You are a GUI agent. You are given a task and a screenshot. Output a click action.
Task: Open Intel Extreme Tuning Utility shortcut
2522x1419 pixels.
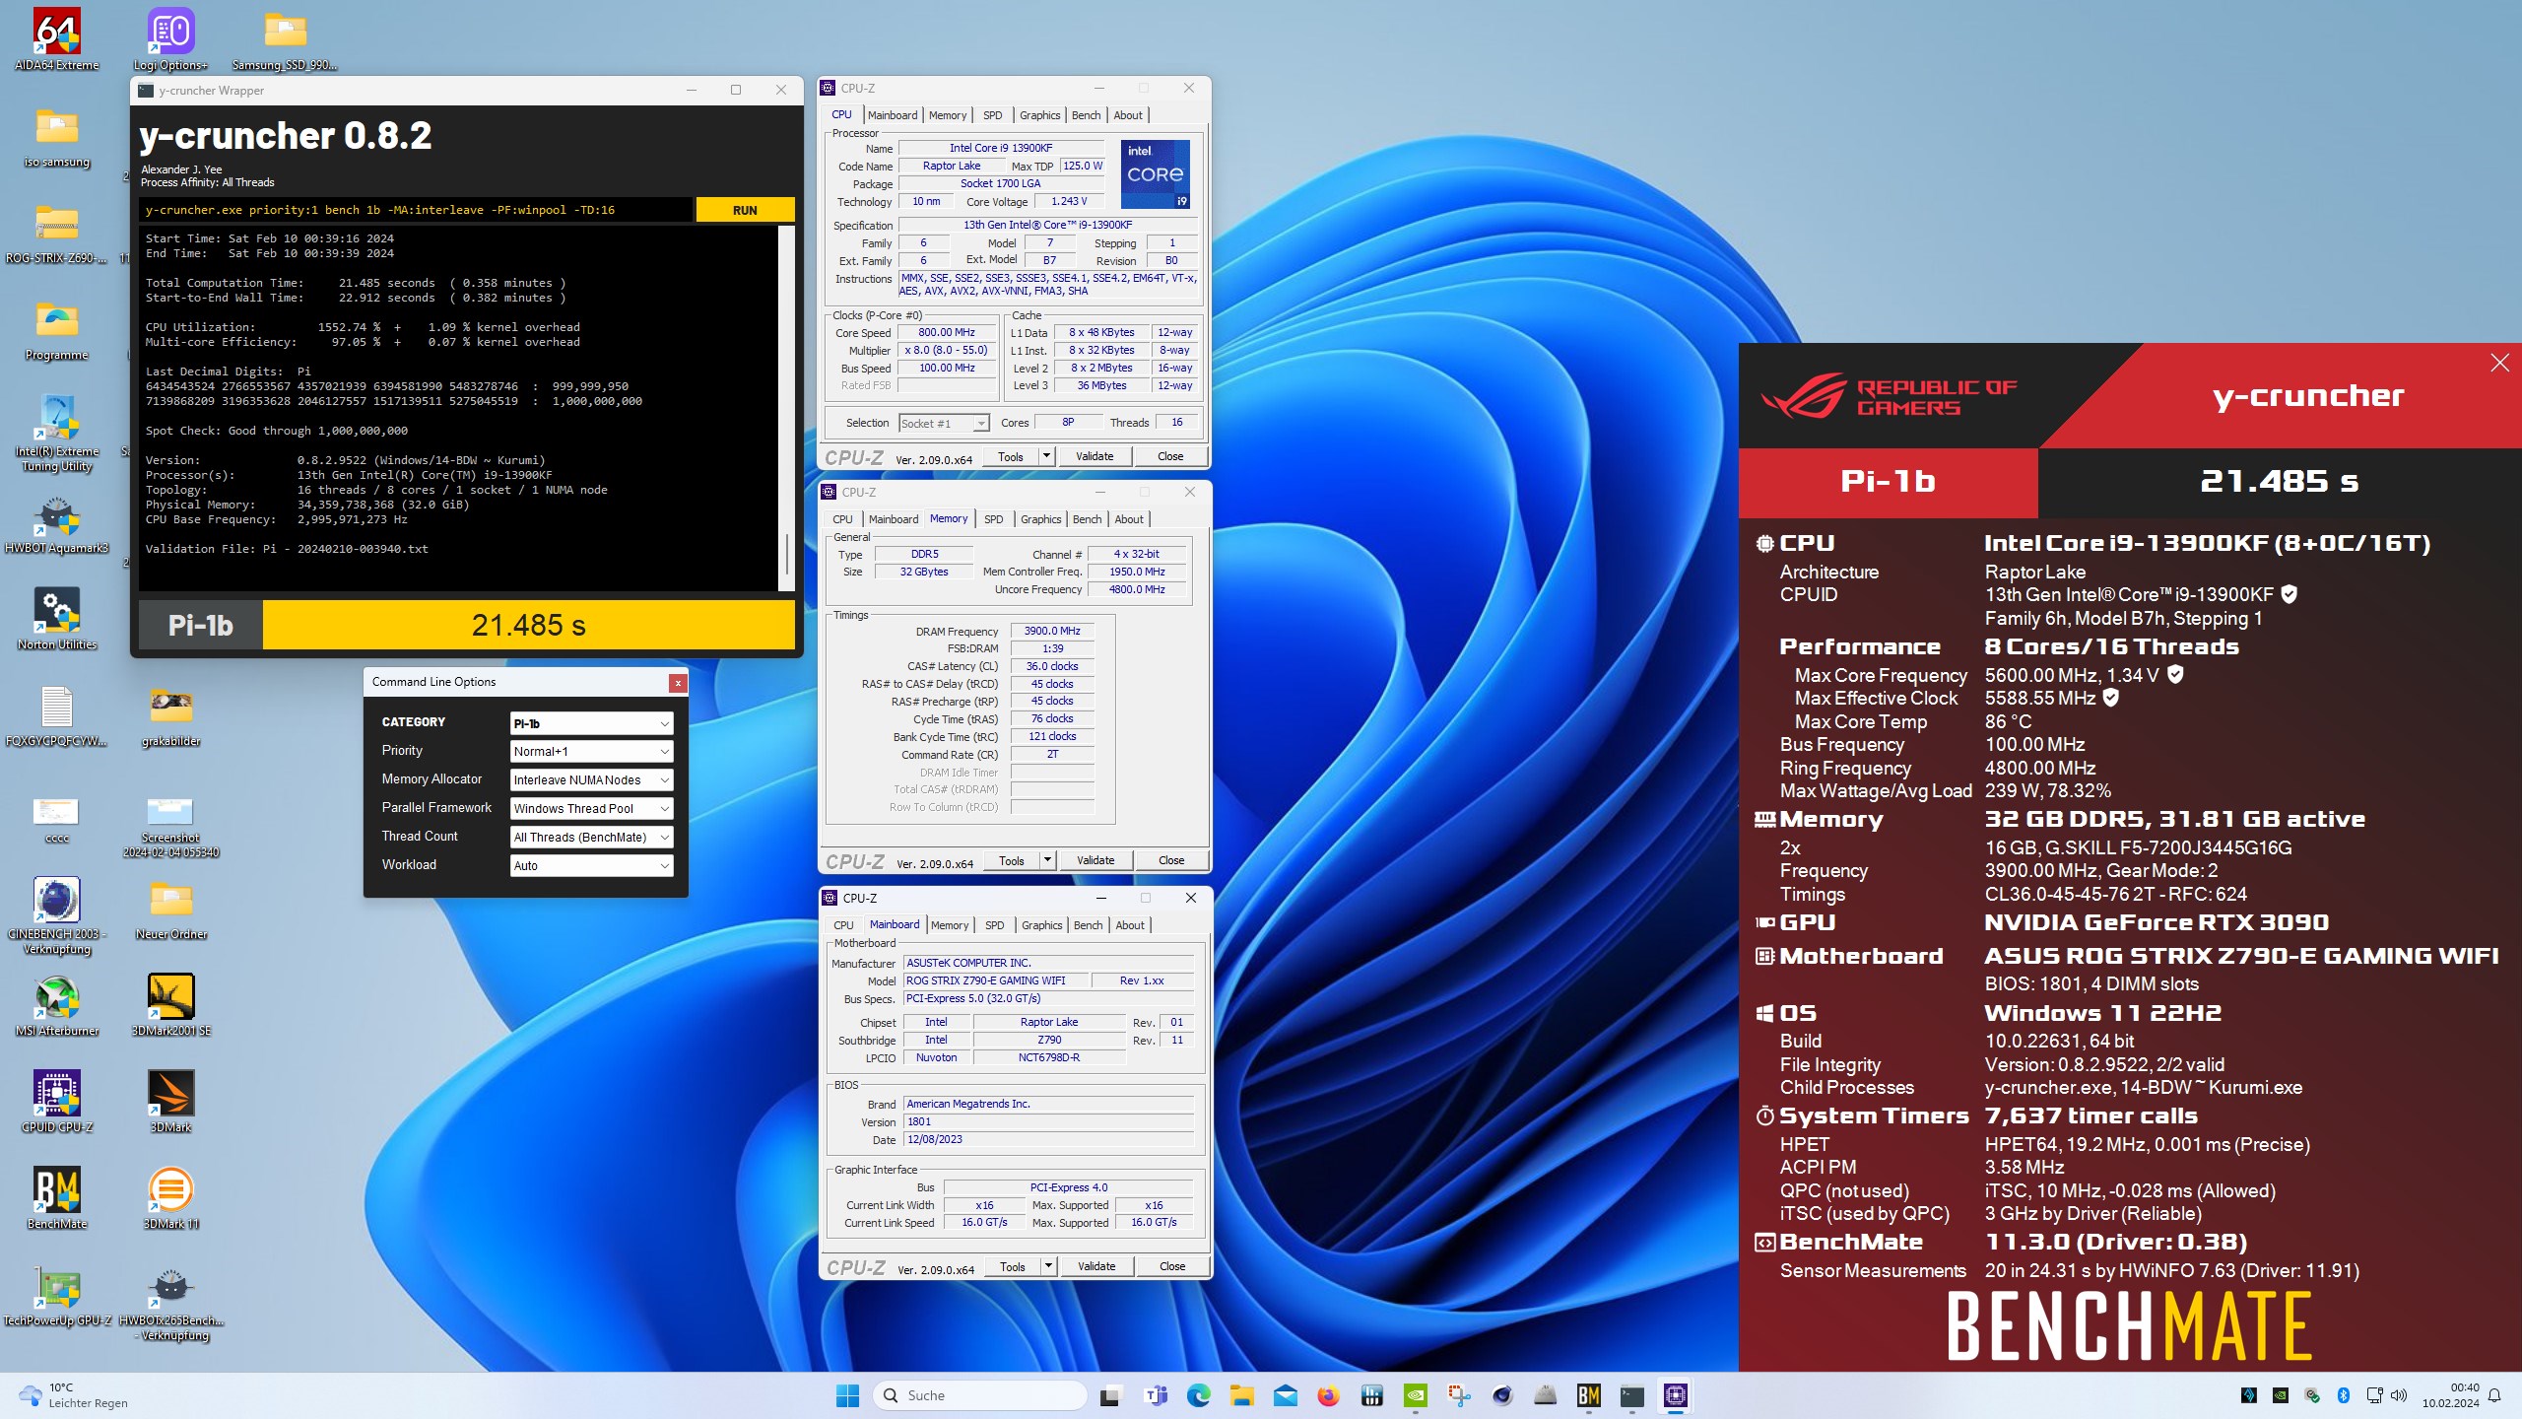coord(57,434)
